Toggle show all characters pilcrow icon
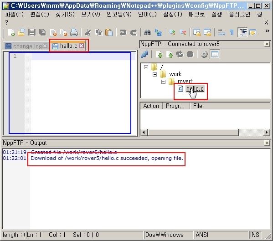 pos(232,32)
